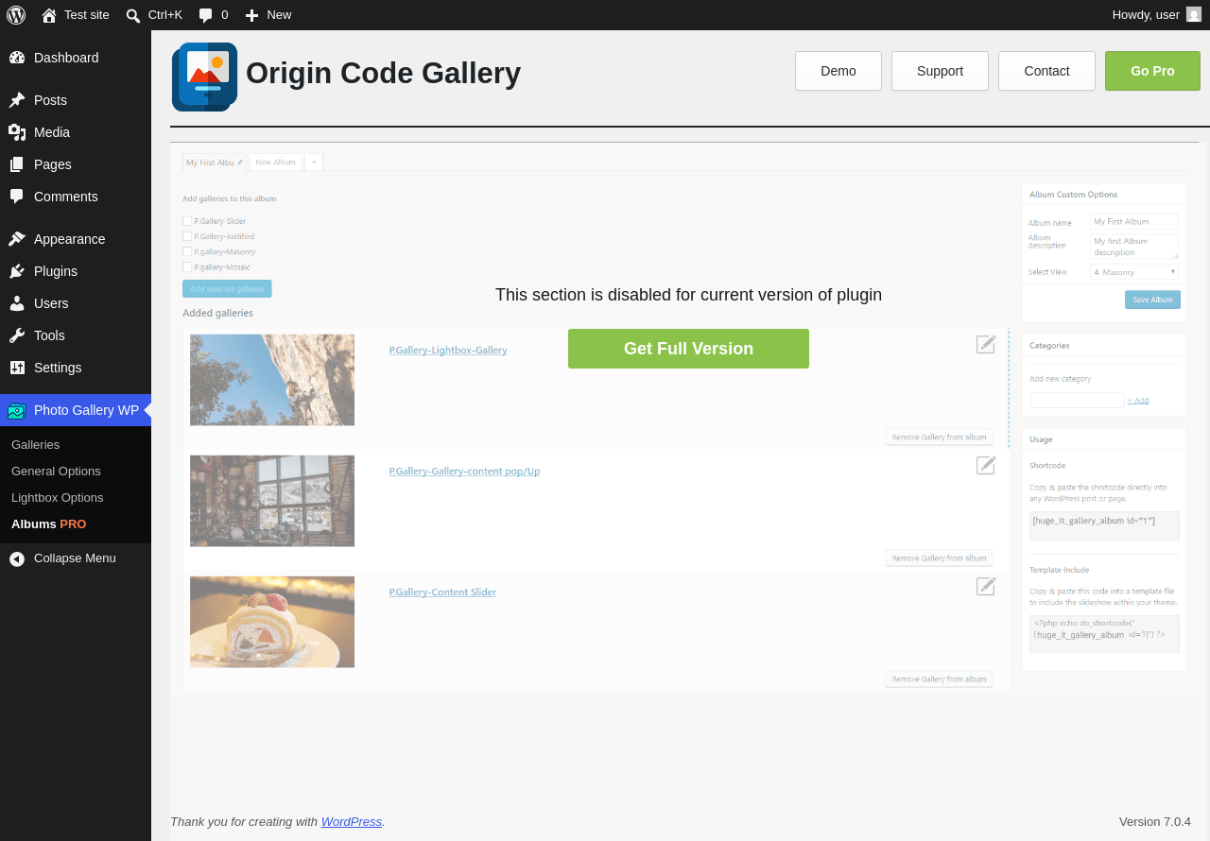Click the Version 7.0.4 footer text
The height and width of the screenshot is (841, 1210).
(x=1155, y=822)
